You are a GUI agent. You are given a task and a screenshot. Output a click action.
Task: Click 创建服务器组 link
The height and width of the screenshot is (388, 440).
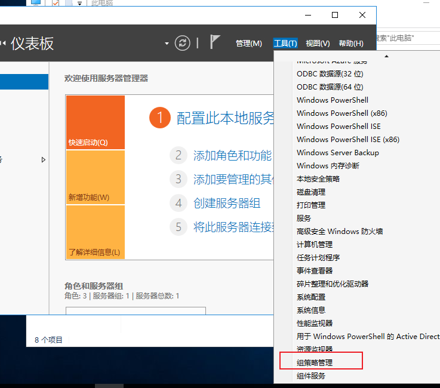click(227, 203)
